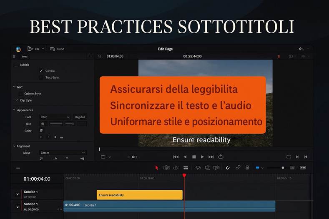The height and width of the screenshot is (219, 329).
Task: Click the viewer timecode 01:00:04:00
Action: click(x=115, y=56)
